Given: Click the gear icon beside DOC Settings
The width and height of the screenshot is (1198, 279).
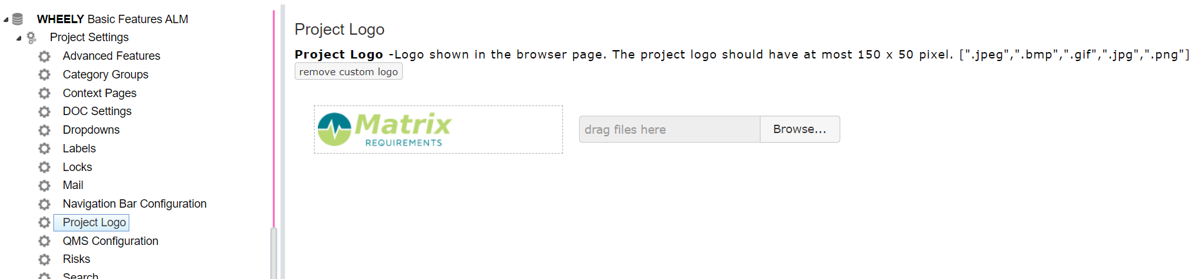Looking at the screenshot, I should coord(44,112).
